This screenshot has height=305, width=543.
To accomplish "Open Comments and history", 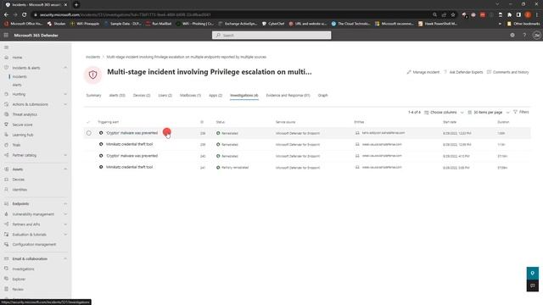I will pos(507,72).
